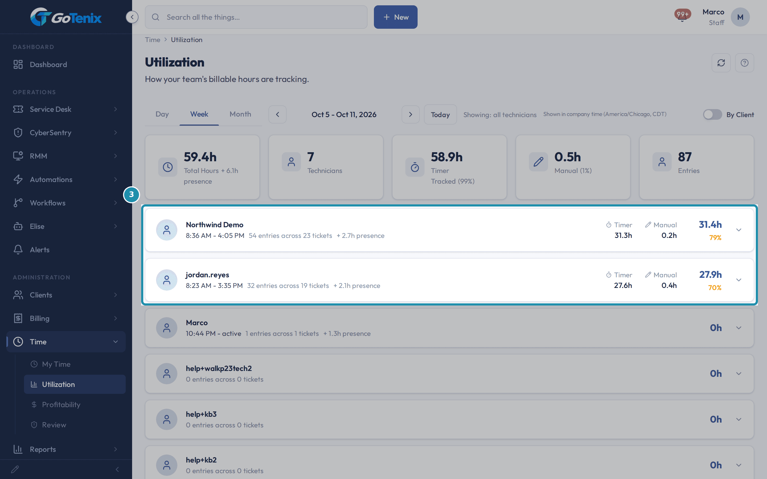Click the Alerts bell icon in sidebar
The height and width of the screenshot is (479, 767).
[x=18, y=250]
